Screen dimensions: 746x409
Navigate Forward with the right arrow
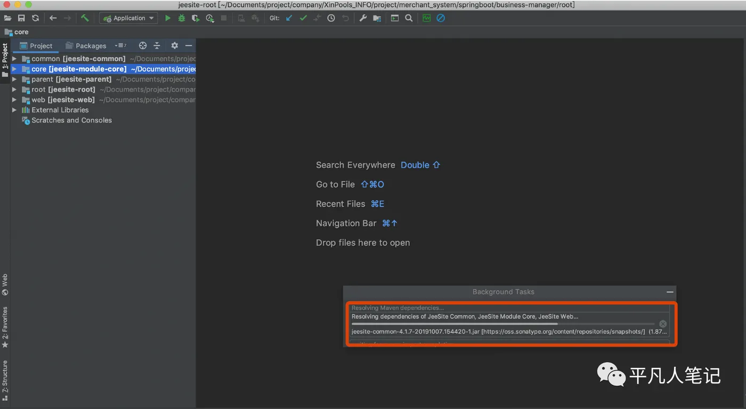[67, 18]
